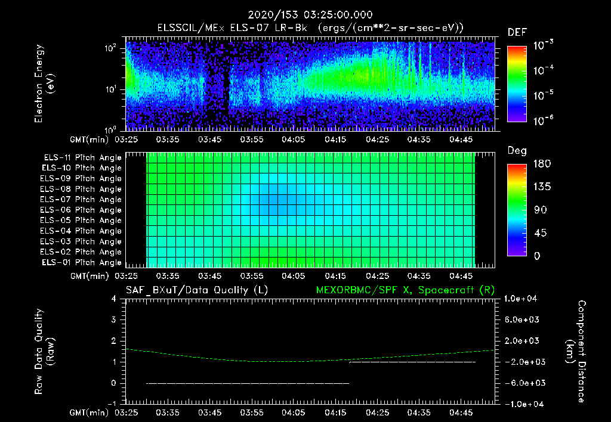Image resolution: width=611 pixels, height=422 pixels.
Task: Click the Raw Data Quality (Raw) axis label
Action: pyautogui.click(x=44, y=352)
